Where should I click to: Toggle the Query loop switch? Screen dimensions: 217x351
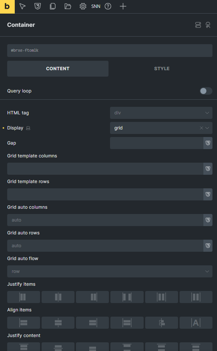click(206, 91)
